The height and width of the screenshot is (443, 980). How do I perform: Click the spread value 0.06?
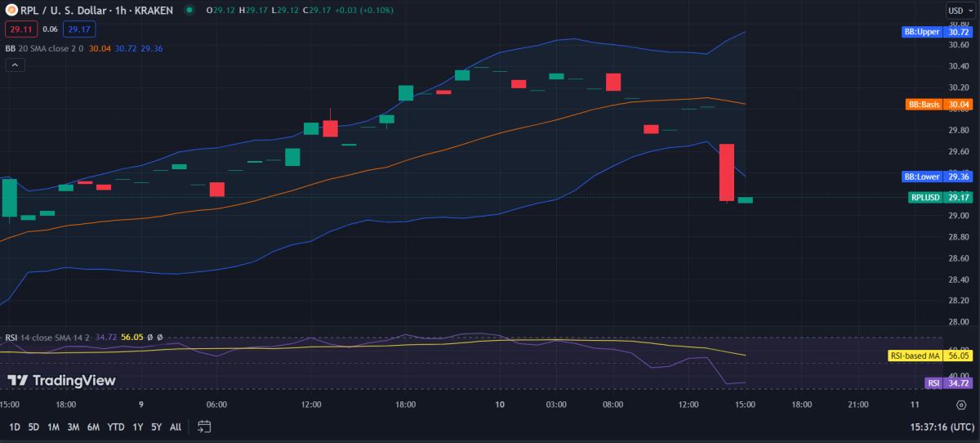[x=50, y=29]
